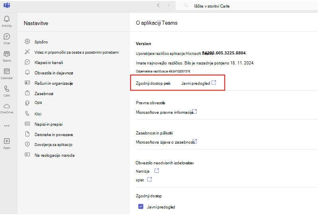
Task: Click the search magnifier icon
Action: [x=186, y=6]
